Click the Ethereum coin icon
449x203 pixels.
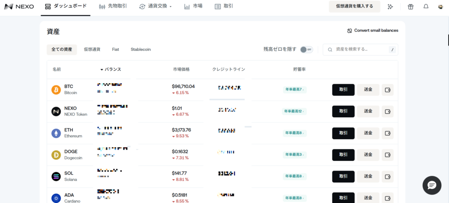coord(56,133)
